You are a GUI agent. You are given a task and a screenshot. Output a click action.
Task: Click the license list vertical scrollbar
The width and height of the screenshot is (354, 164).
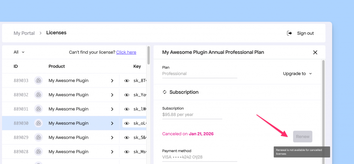149,55
